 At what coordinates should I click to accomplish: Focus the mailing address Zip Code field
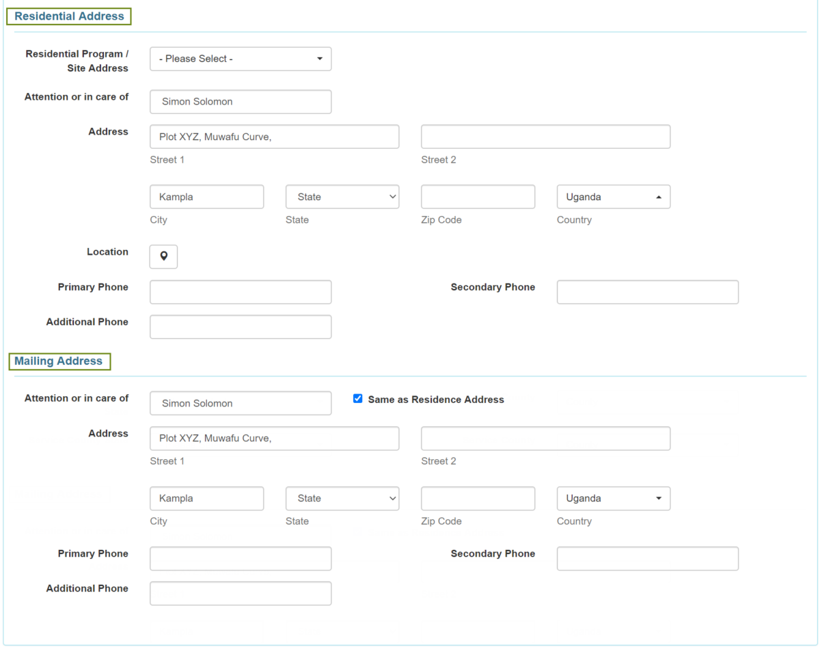tap(478, 499)
